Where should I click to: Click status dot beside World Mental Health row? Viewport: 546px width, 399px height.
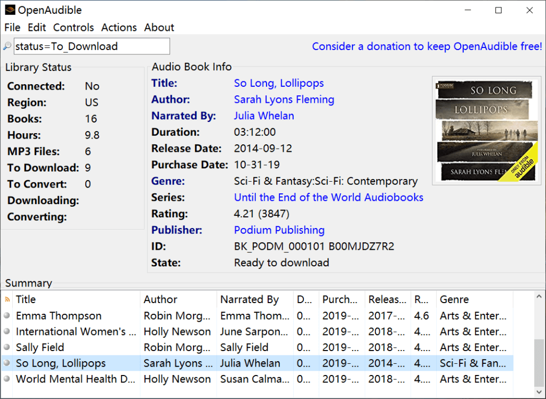click(6, 379)
